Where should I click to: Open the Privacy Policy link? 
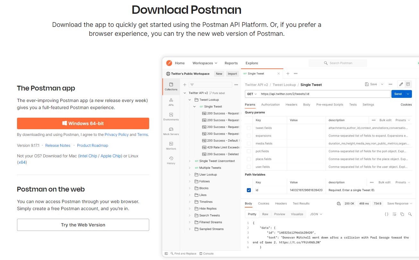[x=116, y=135]
